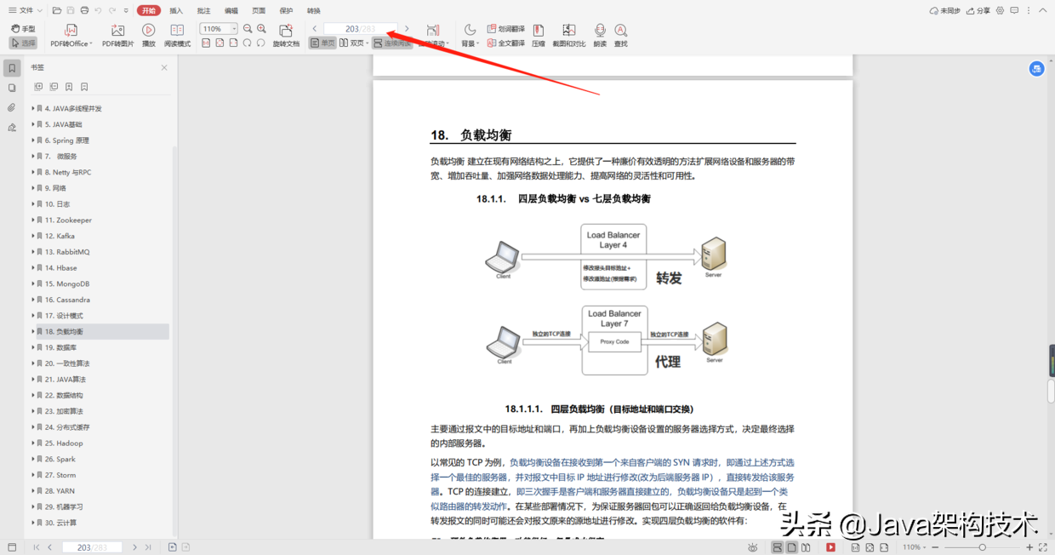Open the 保护 protect tab
The width and height of the screenshot is (1055, 555).
[x=286, y=10]
